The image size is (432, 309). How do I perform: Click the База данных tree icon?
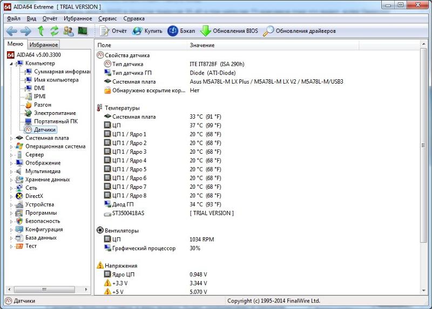[x=19, y=238]
